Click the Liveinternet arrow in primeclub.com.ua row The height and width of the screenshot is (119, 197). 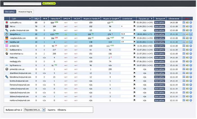[134, 69]
